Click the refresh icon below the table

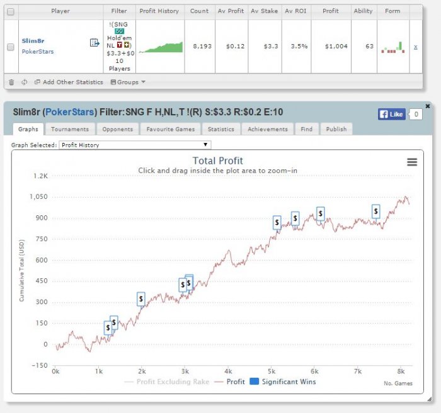(25, 82)
